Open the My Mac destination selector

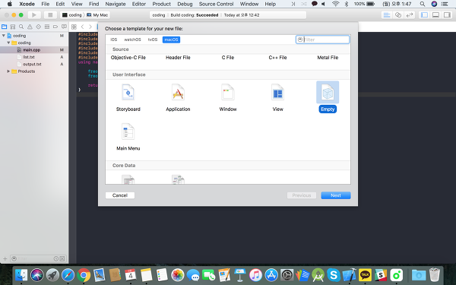(97, 15)
